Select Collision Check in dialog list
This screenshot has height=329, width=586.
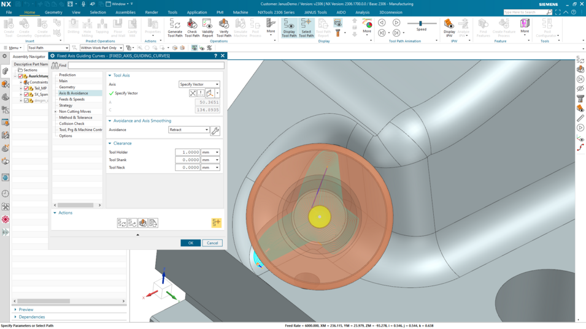click(x=72, y=124)
